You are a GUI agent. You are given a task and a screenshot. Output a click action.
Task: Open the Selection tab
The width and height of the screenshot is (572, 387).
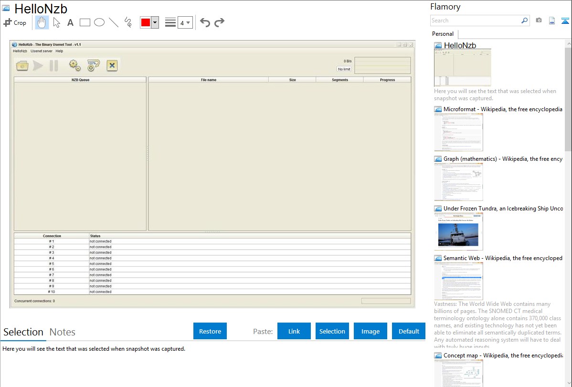point(23,332)
